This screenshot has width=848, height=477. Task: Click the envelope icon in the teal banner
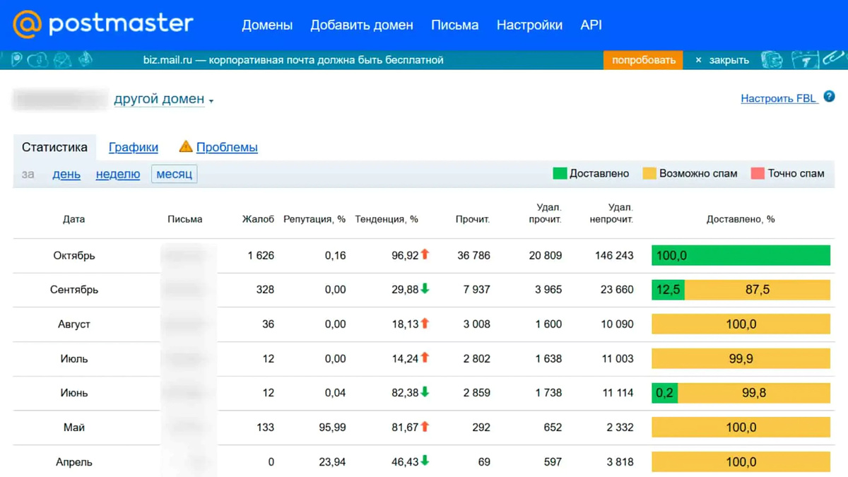pyautogui.click(x=62, y=59)
